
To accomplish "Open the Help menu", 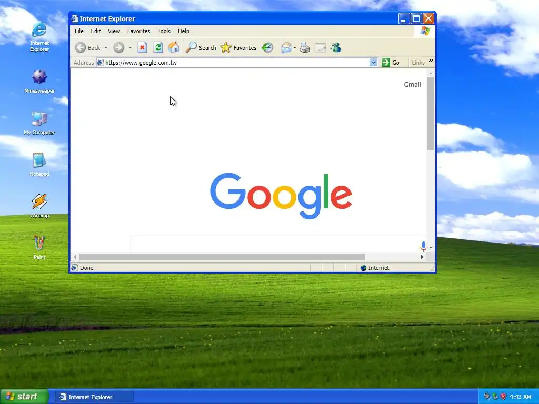I will [184, 31].
